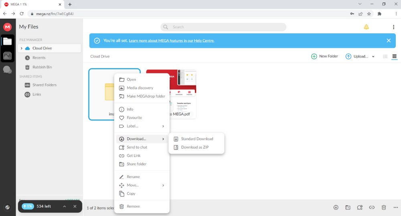Click the Cloud Drive breadcrumb

(x=100, y=57)
